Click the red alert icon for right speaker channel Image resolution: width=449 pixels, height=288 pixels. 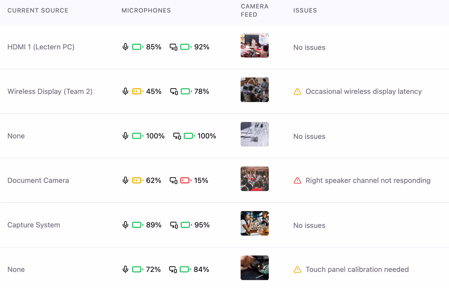297,180
